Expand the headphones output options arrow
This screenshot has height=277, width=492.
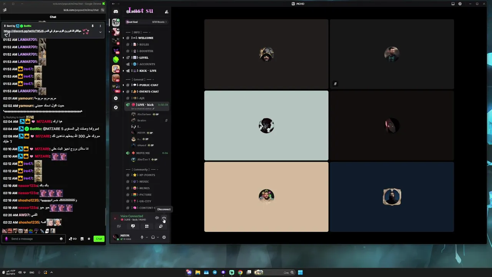pyautogui.click(x=158, y=237)
